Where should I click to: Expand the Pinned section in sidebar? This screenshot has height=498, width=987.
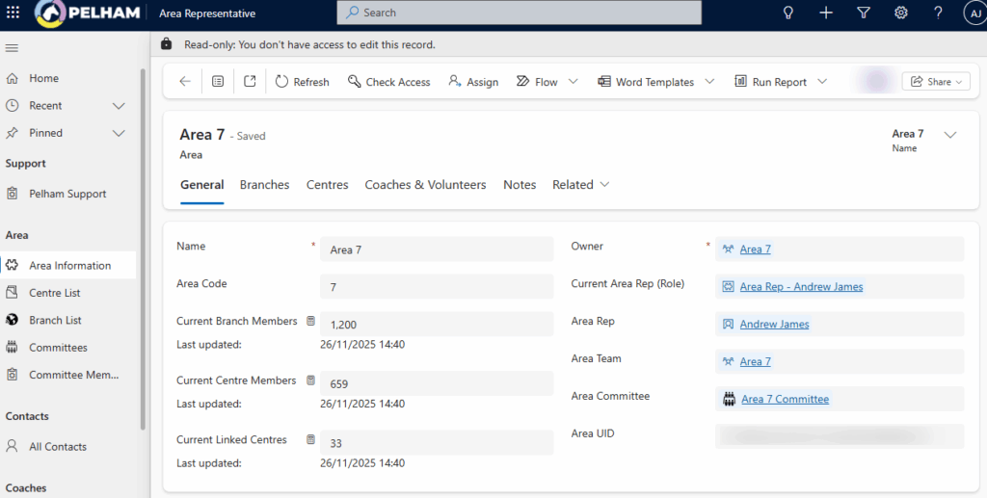click(x=119, y=133)
